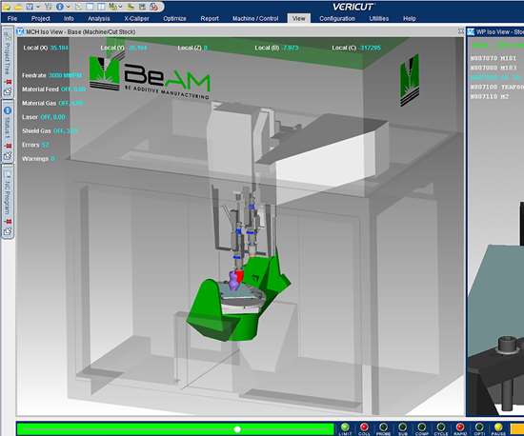
Task: Open the X-Caliper menu
Action: [x=136, y=19]
